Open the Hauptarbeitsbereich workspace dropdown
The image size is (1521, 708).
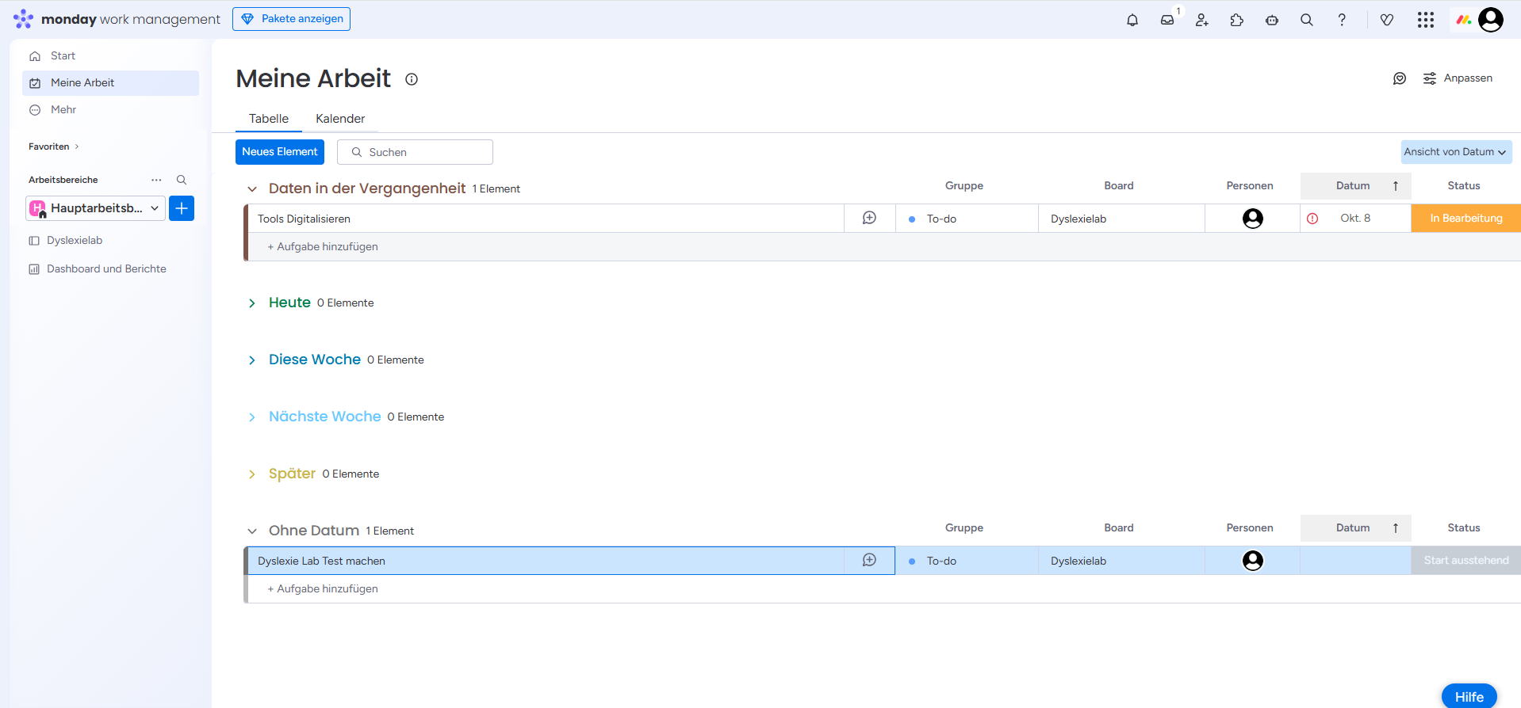[x=96, y=208]
